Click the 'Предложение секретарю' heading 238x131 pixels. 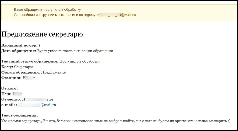coord(42,34)
